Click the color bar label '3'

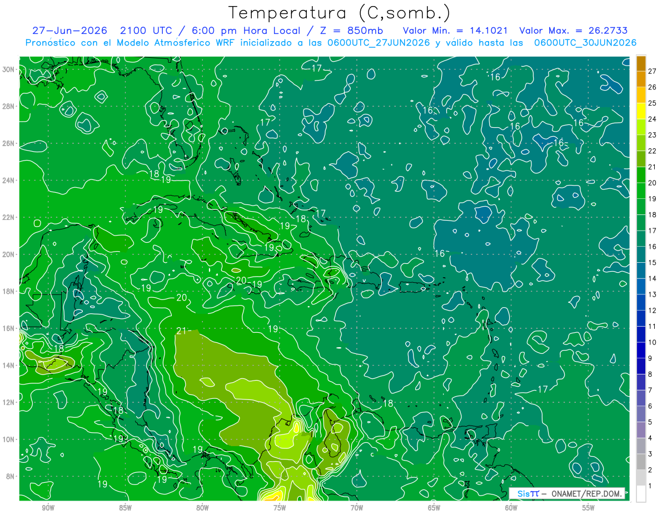click(650, 454)
